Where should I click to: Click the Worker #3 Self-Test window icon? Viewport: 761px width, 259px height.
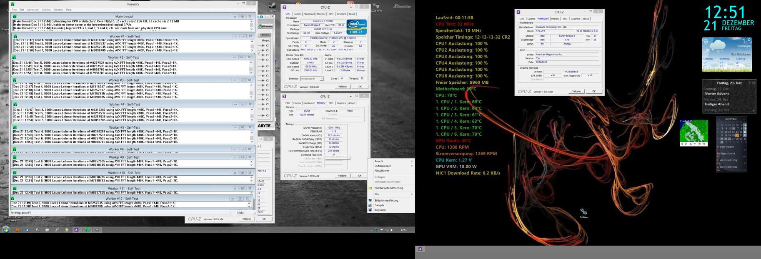[x=15, y=80]
